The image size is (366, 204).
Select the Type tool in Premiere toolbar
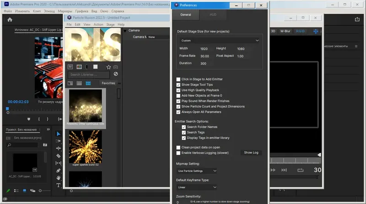(59, 185)
